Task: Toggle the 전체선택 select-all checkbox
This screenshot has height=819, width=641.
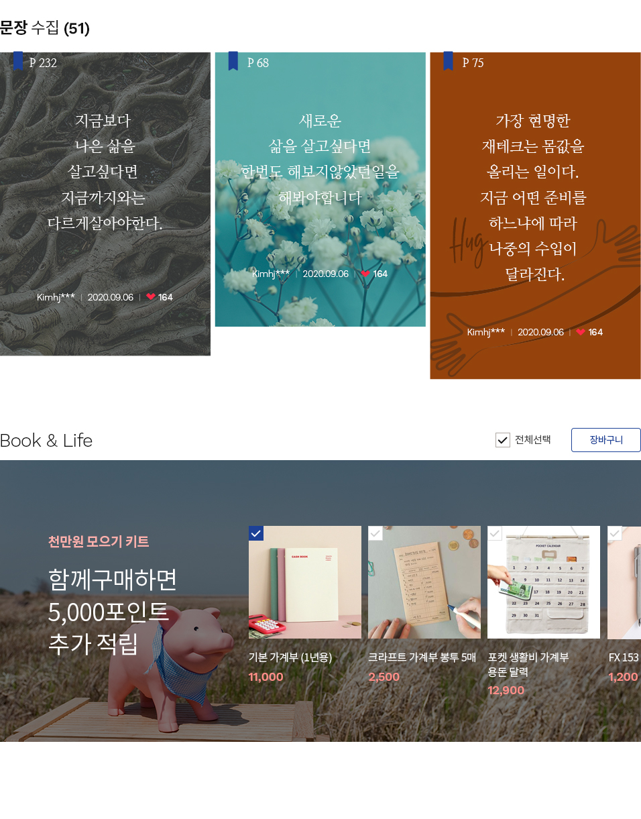Action: 503,440
